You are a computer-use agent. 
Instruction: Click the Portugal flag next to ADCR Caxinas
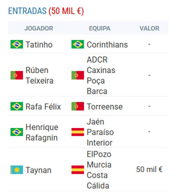78,75
